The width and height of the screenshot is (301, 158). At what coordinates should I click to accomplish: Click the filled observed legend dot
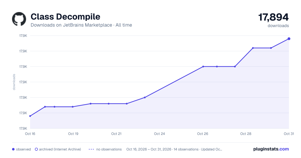pos(13,149)
